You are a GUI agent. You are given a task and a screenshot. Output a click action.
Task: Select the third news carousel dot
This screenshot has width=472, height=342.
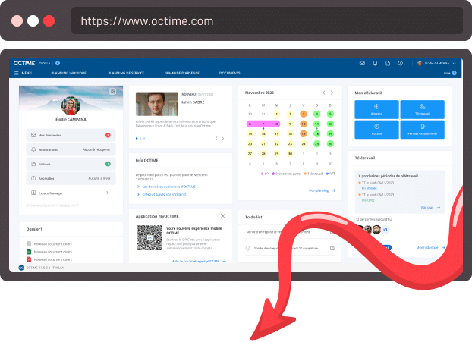point(144,138)
